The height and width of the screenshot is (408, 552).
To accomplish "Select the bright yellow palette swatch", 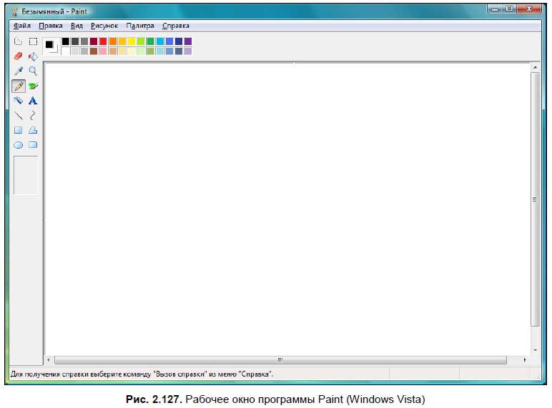I will (132, 41).
